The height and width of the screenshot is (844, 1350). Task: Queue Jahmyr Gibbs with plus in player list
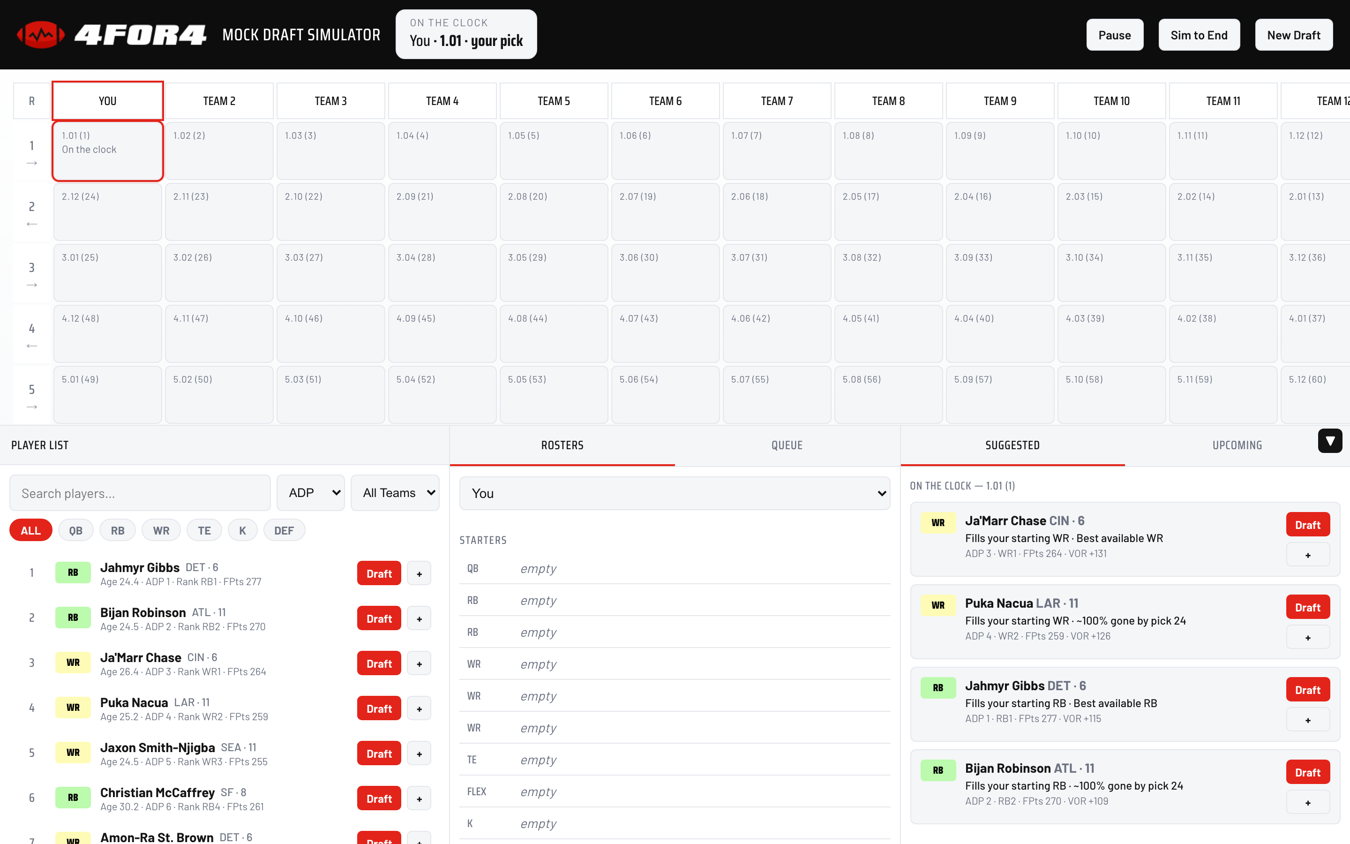click(x=419, y=573)
